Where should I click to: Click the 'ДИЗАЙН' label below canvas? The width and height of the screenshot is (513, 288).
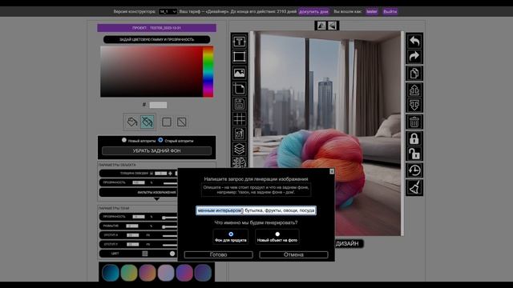pyautogui.click(x=347, y=243)
